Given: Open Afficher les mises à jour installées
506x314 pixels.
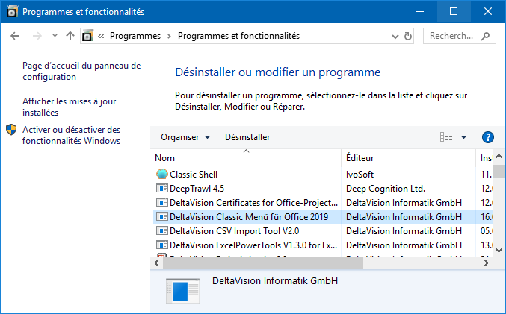Looking at the screenshot, I should pos(69,107).
